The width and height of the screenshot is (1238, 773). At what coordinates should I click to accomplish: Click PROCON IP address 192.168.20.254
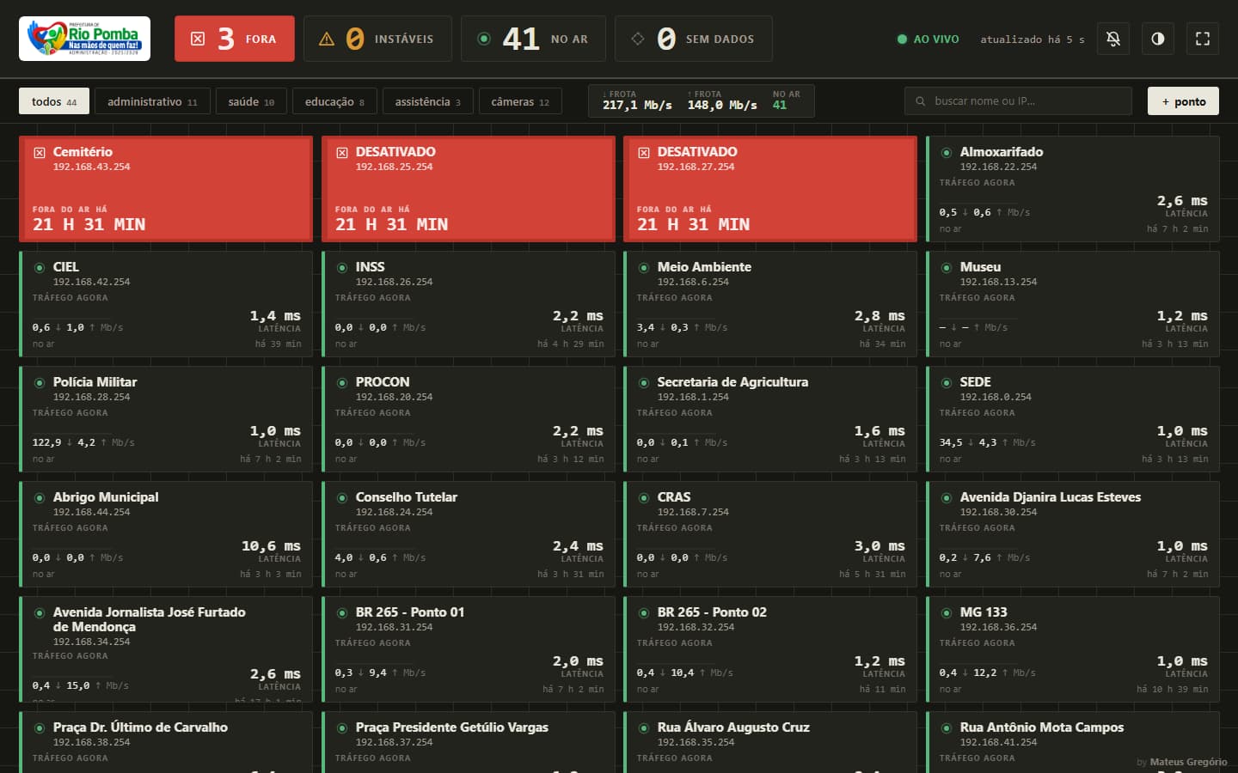[x=395, y=397]
